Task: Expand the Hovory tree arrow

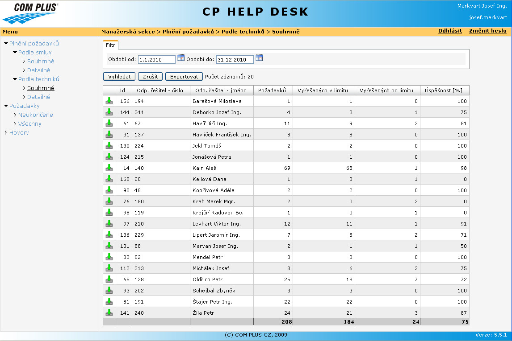Action: point(6,132)
